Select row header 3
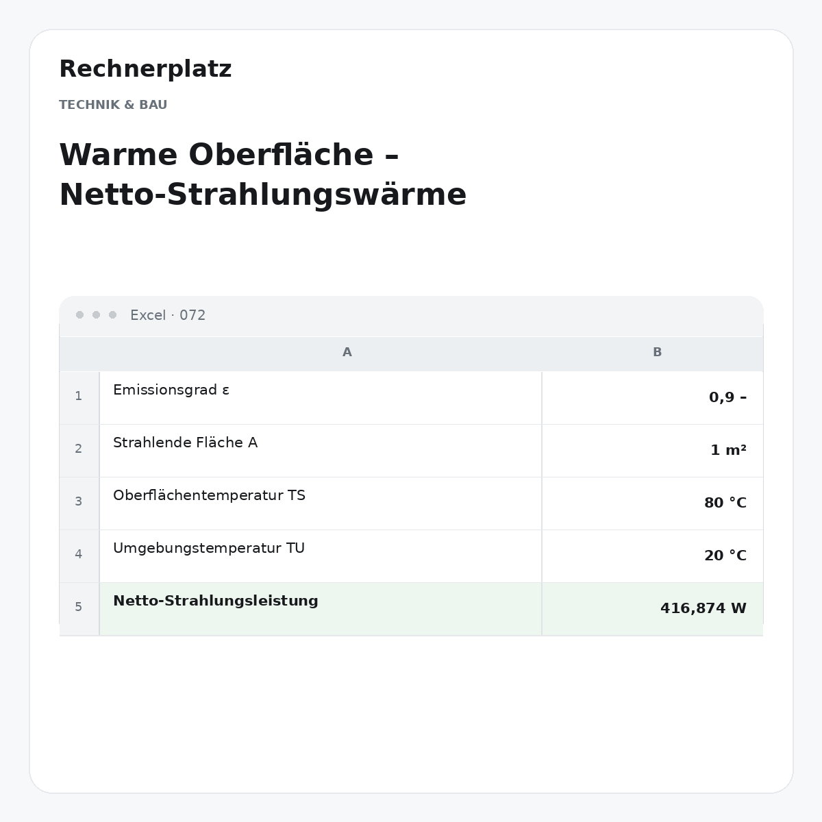The height and width of the screenshot is (822, 822). click(79, 502)
